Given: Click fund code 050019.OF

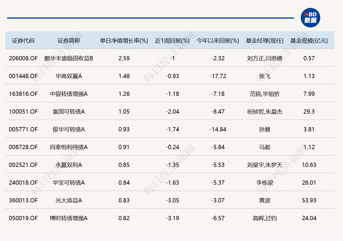Looking at the screenshot, I should click(x=23, y=218).
